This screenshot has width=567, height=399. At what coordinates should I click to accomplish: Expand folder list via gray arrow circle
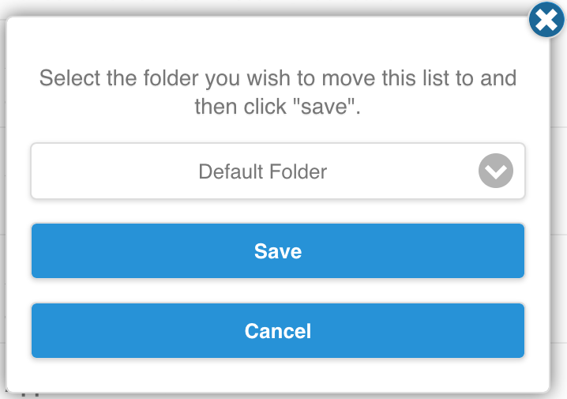[495, 171]
